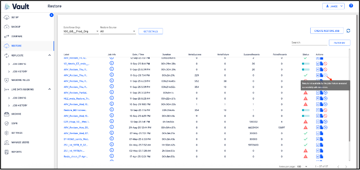The image size is (360, 170).
Task: Click the Compare arrows icon in the sidebar
Action: click(7, 36)
